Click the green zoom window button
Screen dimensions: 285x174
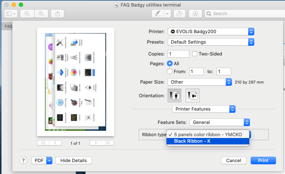pyautogui.click(x=21, y=5)
